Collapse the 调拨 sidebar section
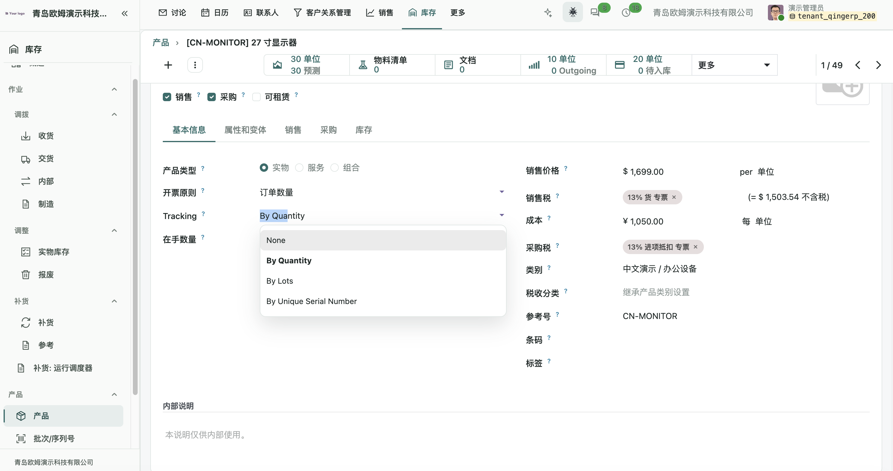This screenshot has height=471, width=893. coord(114,114)
